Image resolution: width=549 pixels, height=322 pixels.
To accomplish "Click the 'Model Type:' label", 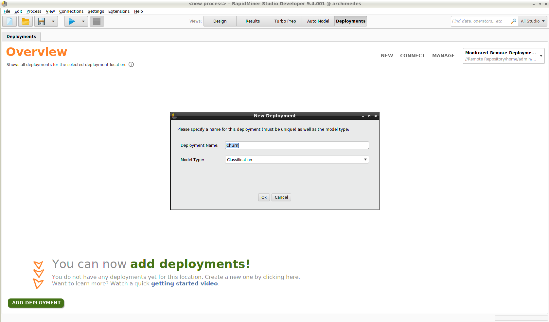I will pyautogui.click(x=192, y=160).
